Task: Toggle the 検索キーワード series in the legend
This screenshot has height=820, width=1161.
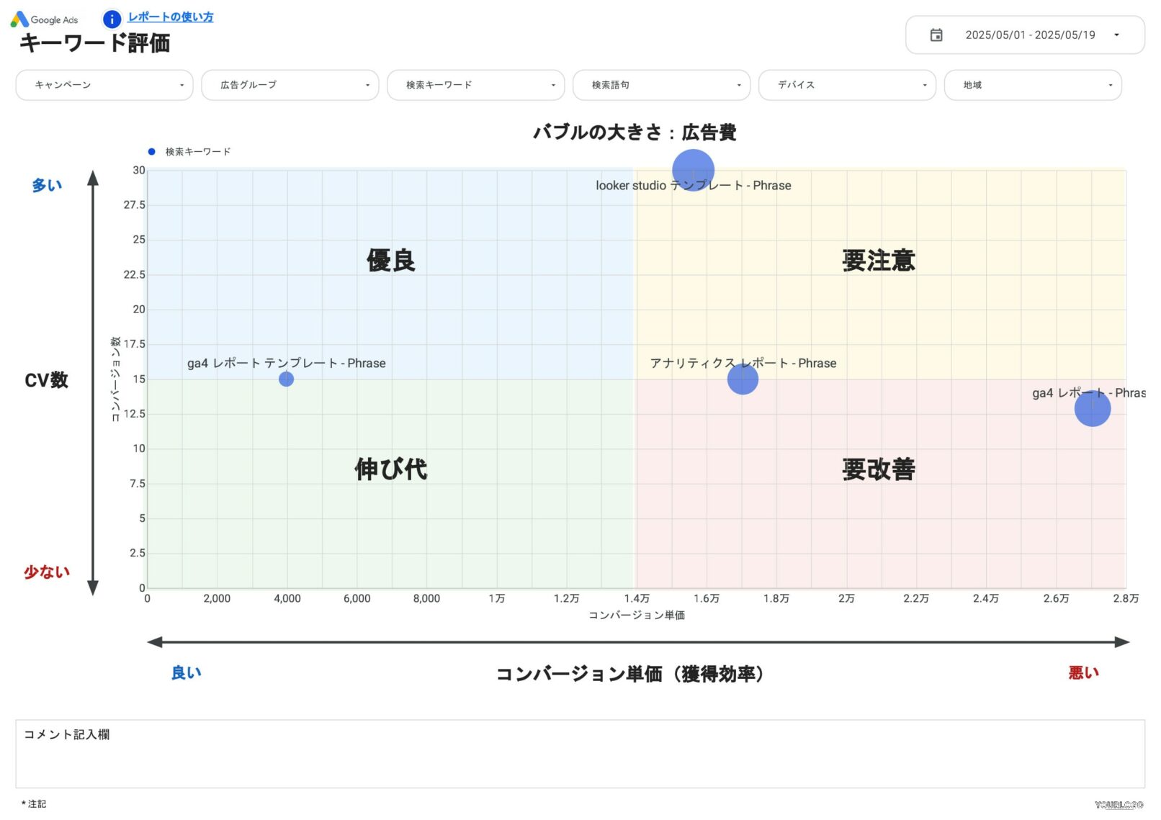Action: point(194,151)
